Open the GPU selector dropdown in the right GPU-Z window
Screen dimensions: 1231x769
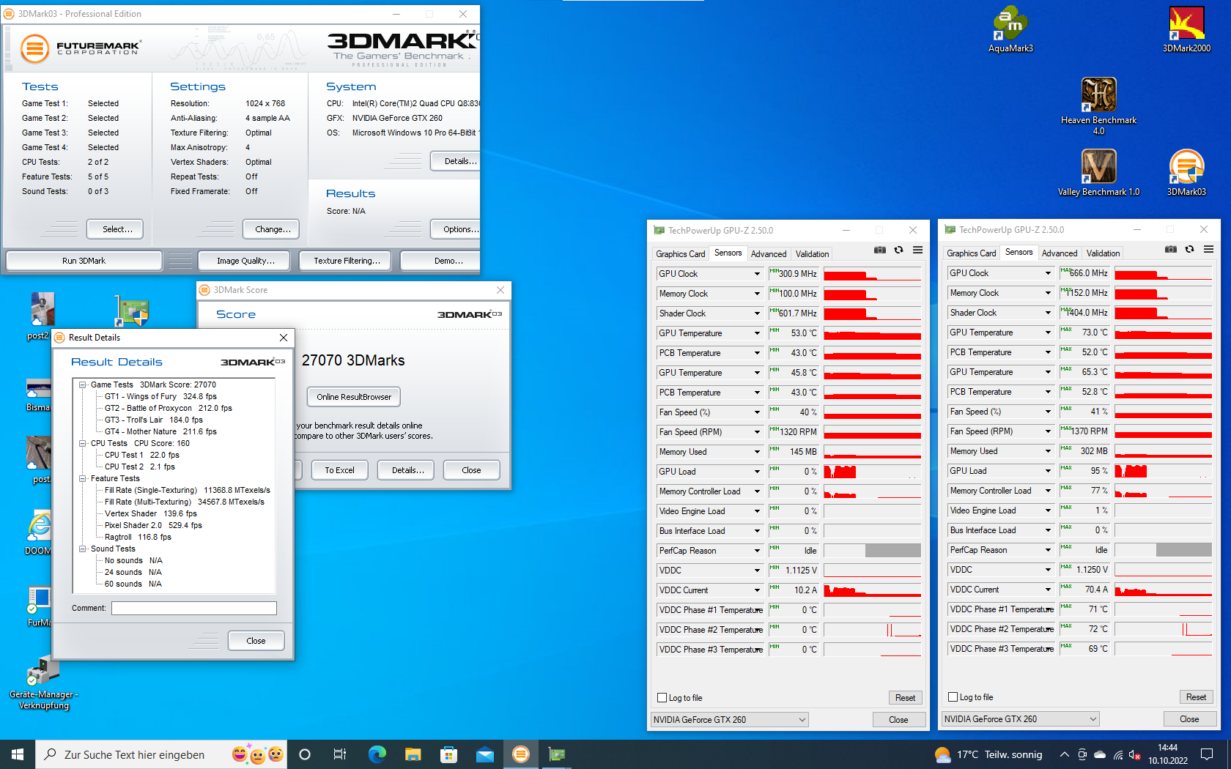coord(1020,719)
